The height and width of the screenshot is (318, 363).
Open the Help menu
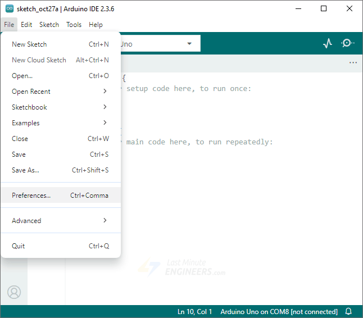(96, 25)
